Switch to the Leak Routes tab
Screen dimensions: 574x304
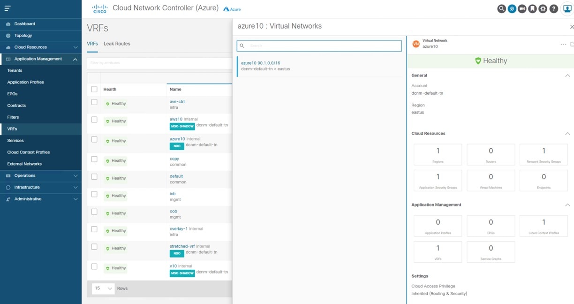coord(117,44)
